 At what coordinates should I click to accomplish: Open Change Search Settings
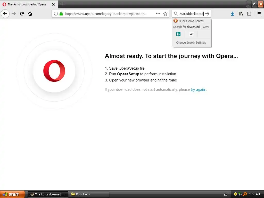(192, 43)
